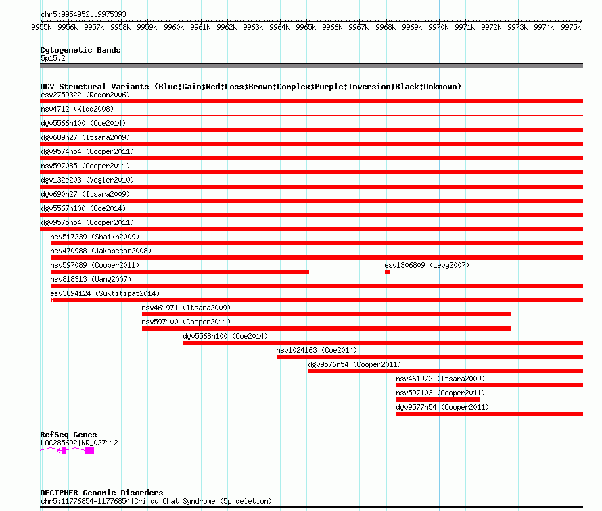Screen dimensions: 602x511
Task: Click the red bar of nsv461971
Action: 326,314
